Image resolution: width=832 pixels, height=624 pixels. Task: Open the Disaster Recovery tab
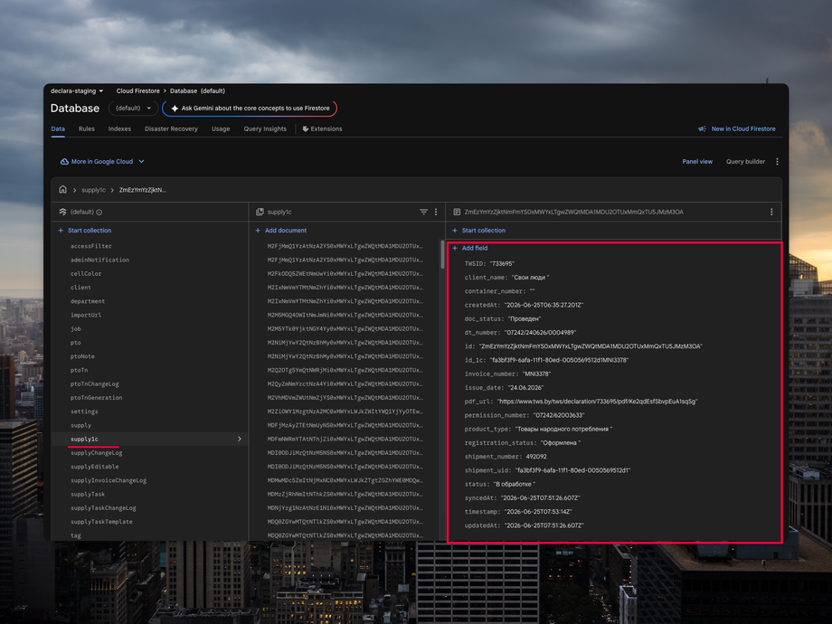pos(171,129)
